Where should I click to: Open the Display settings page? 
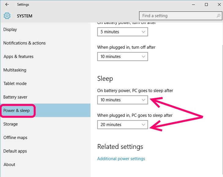click(x=10, y=30)
